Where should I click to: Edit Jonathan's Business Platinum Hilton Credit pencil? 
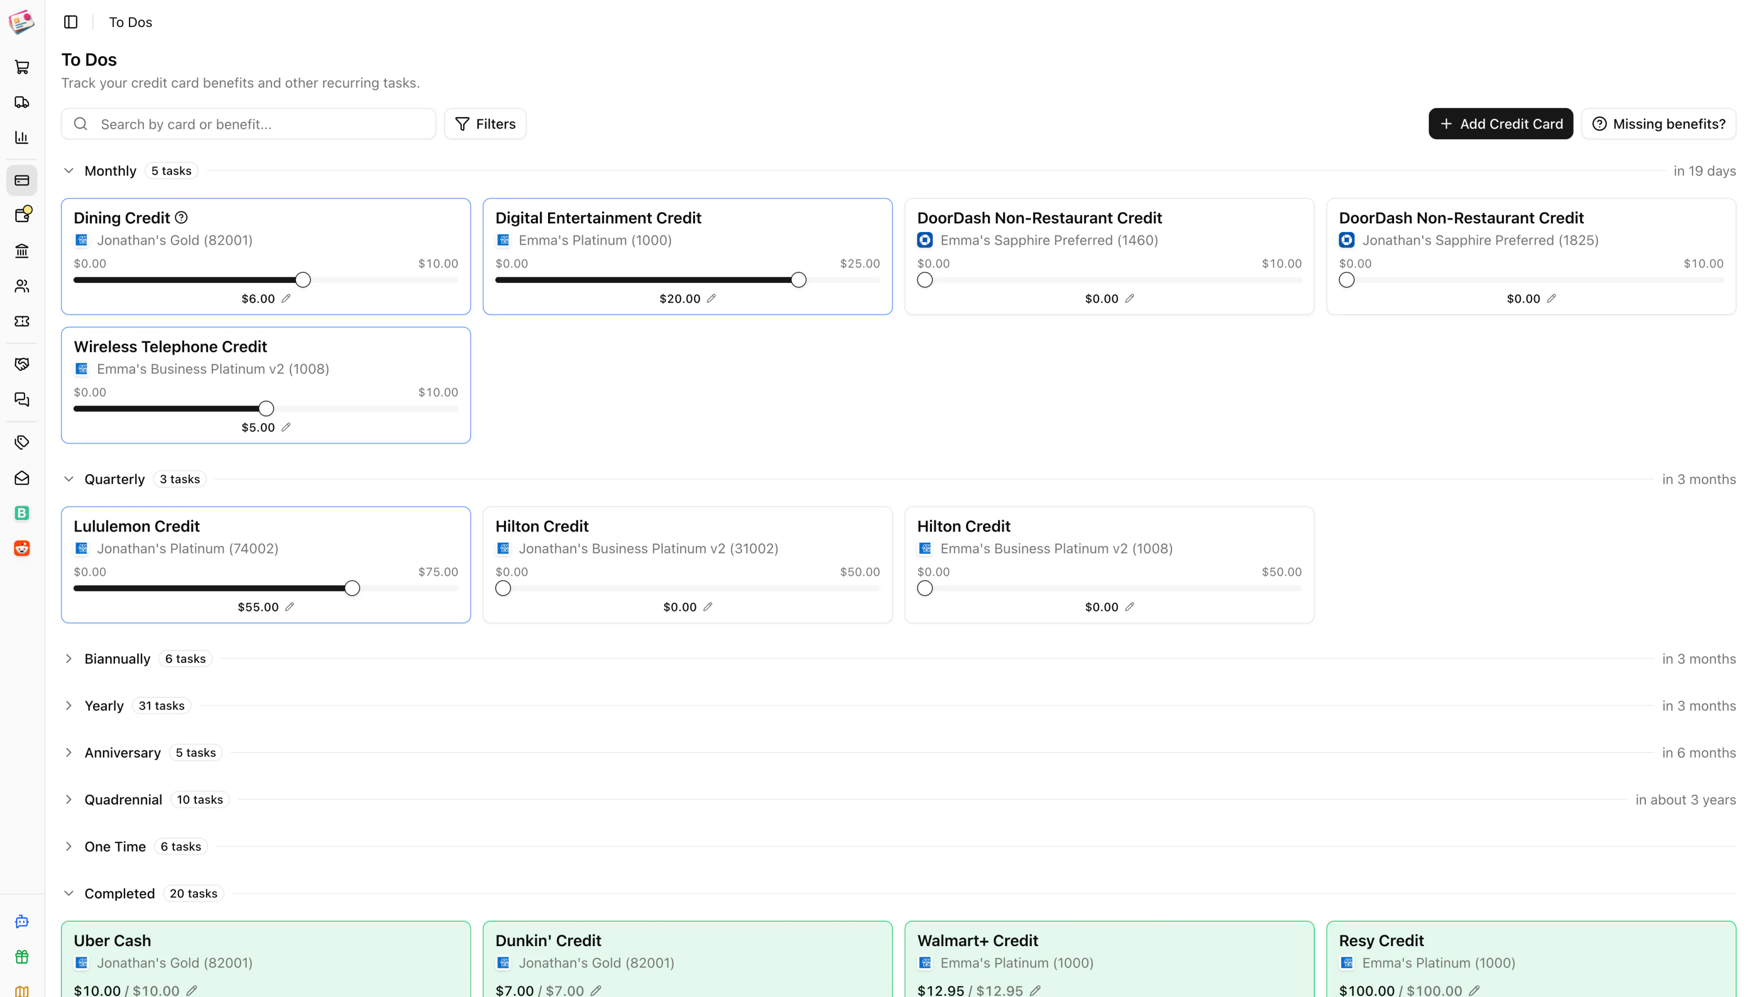[x=708, y=607]
